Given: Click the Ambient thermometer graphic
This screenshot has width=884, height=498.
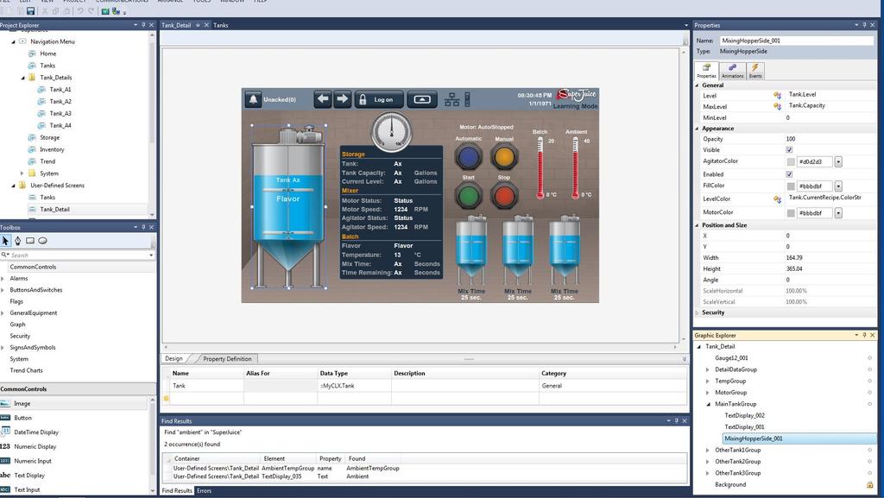Looking at the screenshot, I should click(x=576, y=168).
